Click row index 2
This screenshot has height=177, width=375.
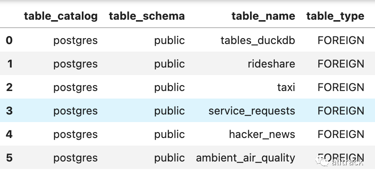click(9, 87)
